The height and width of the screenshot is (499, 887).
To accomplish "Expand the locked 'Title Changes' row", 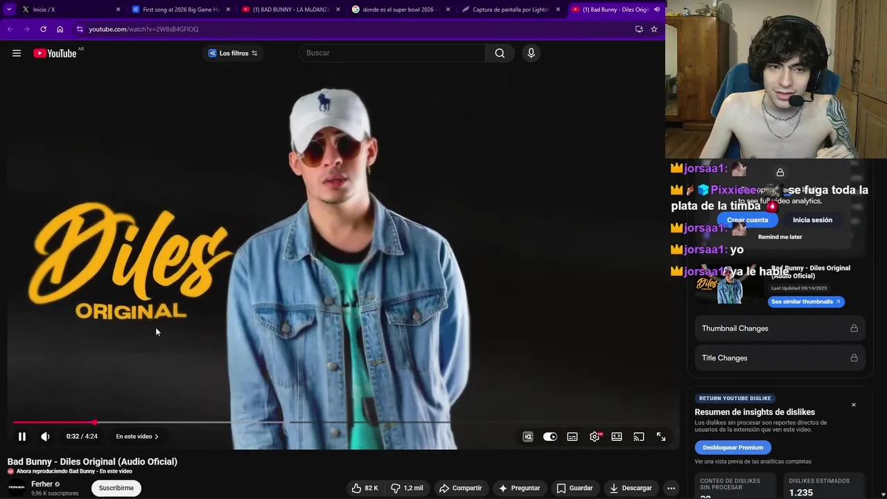I will coord(780,358).
